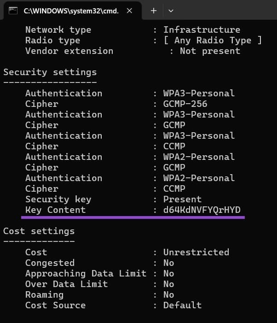277x323 pixels.
Task: Click the Over Data Limit label
Action: tap(66, 284)
